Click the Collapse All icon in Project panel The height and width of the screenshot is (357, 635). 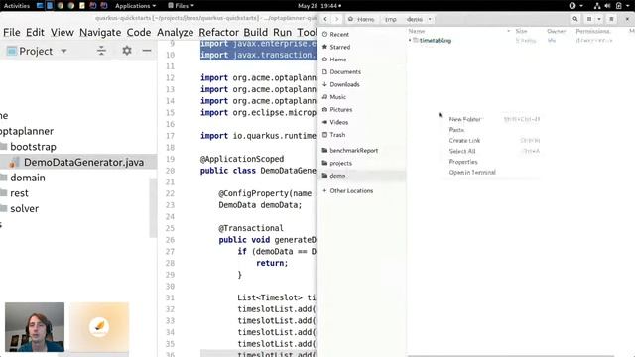101,51
